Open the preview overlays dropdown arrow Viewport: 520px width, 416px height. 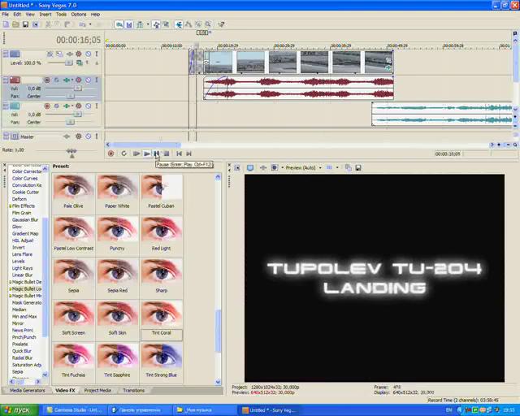[337, 168]
